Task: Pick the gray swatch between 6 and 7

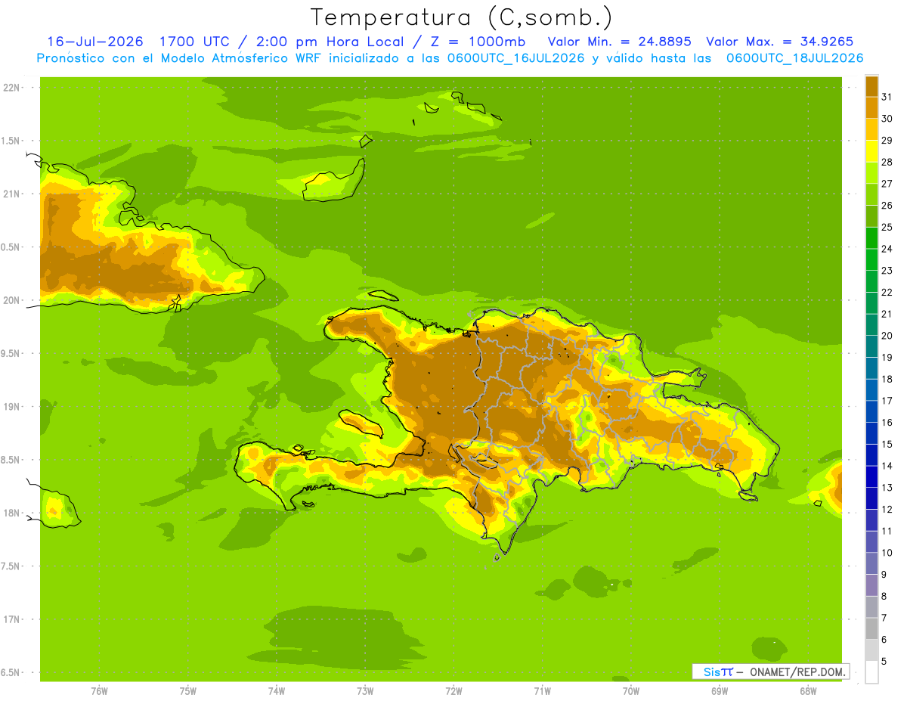Action: point(871,628)
